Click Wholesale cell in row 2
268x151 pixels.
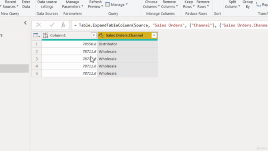[x=127, y=52]
